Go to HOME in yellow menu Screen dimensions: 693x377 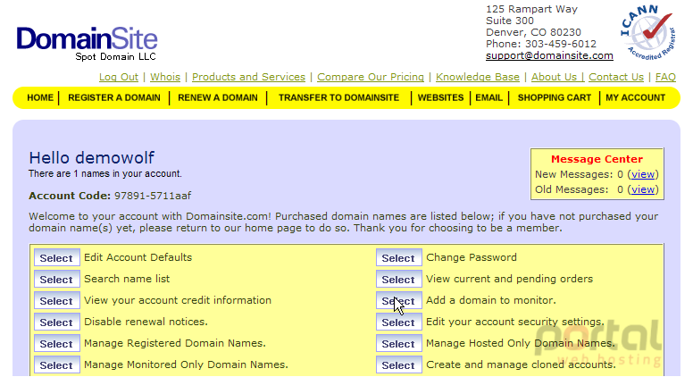(40, 97)
